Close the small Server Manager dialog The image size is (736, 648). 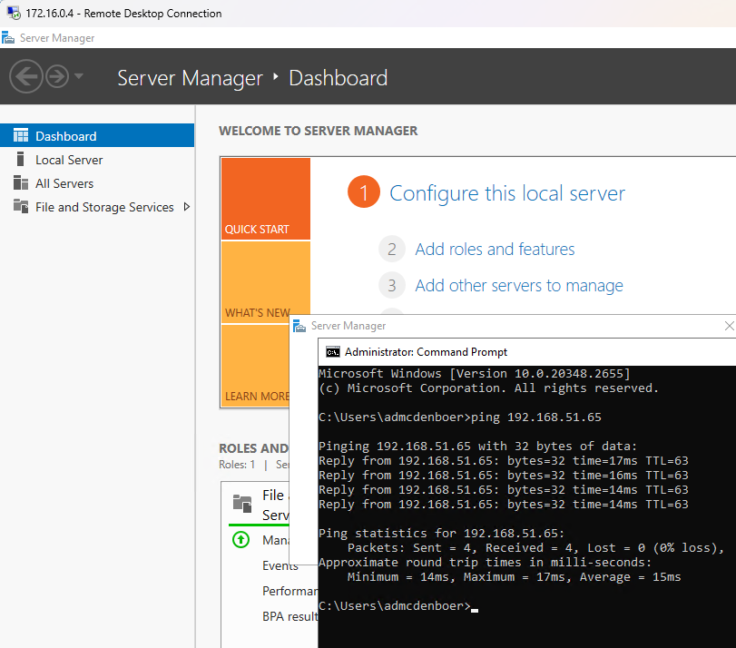coord(729,326)
